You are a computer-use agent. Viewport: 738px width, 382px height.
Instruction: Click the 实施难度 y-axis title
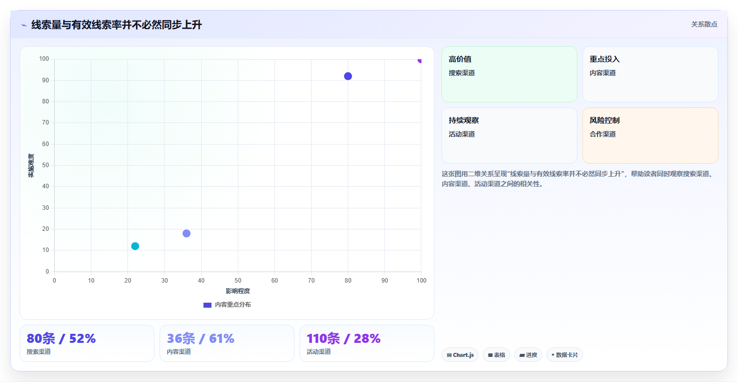click(31, 166)
